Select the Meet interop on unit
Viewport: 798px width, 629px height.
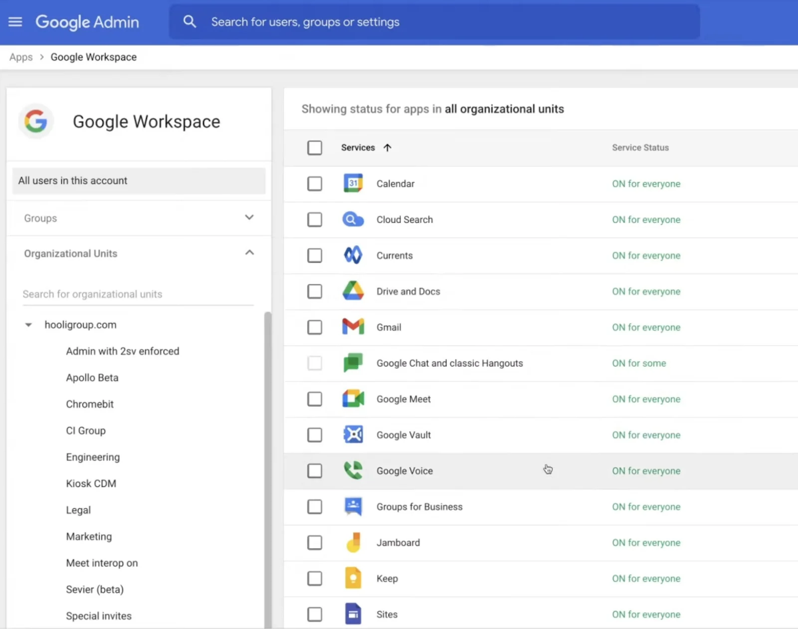(x=102, y=563)
